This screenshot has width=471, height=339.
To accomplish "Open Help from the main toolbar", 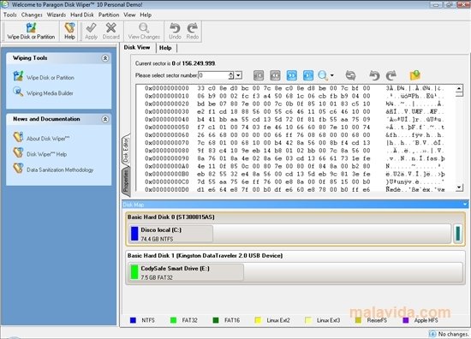I will (69, 31).
